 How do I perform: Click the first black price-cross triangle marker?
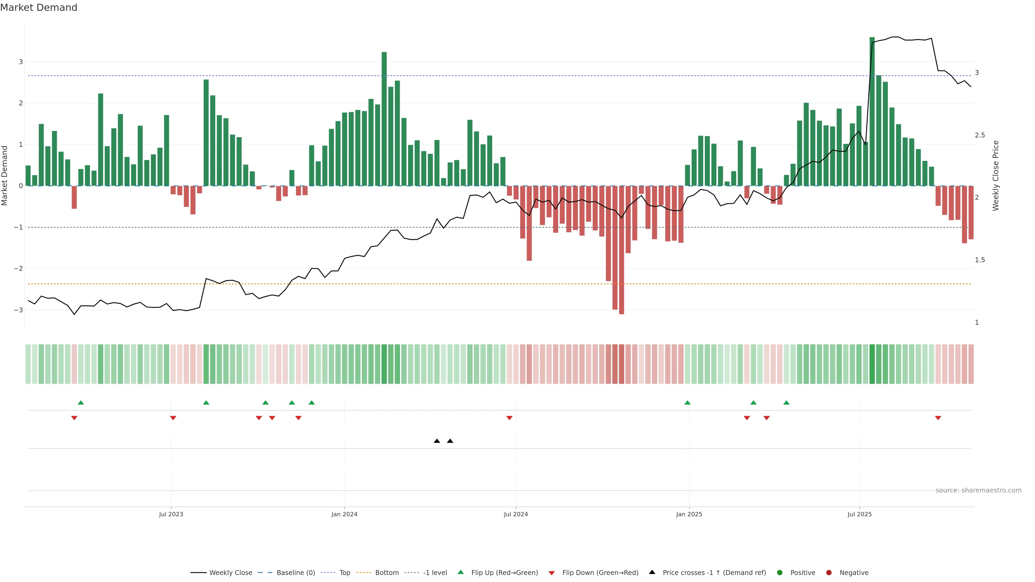coord(437,441)
